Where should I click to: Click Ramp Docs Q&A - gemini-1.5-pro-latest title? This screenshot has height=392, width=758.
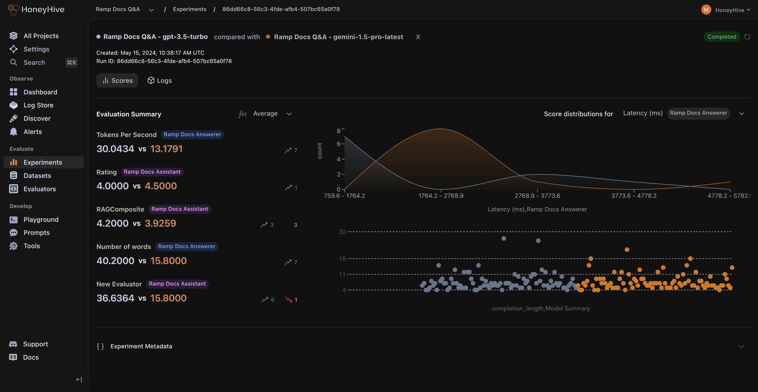pyautogui.click(x=338, y=37)
